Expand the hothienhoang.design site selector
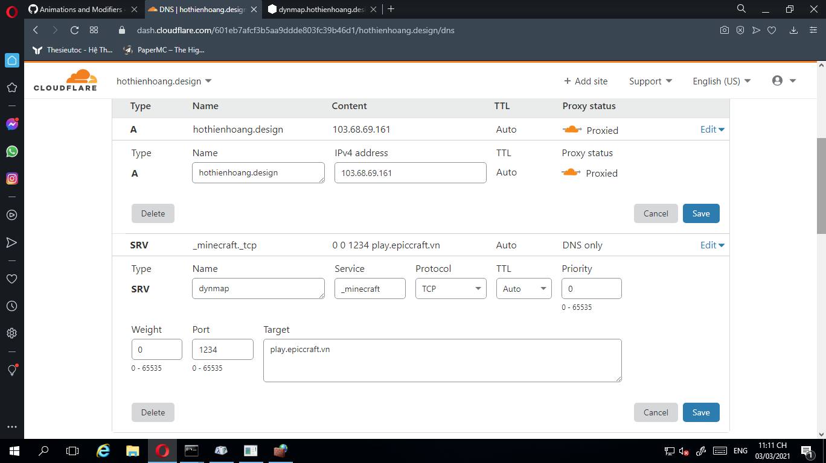 click(164, 81)
